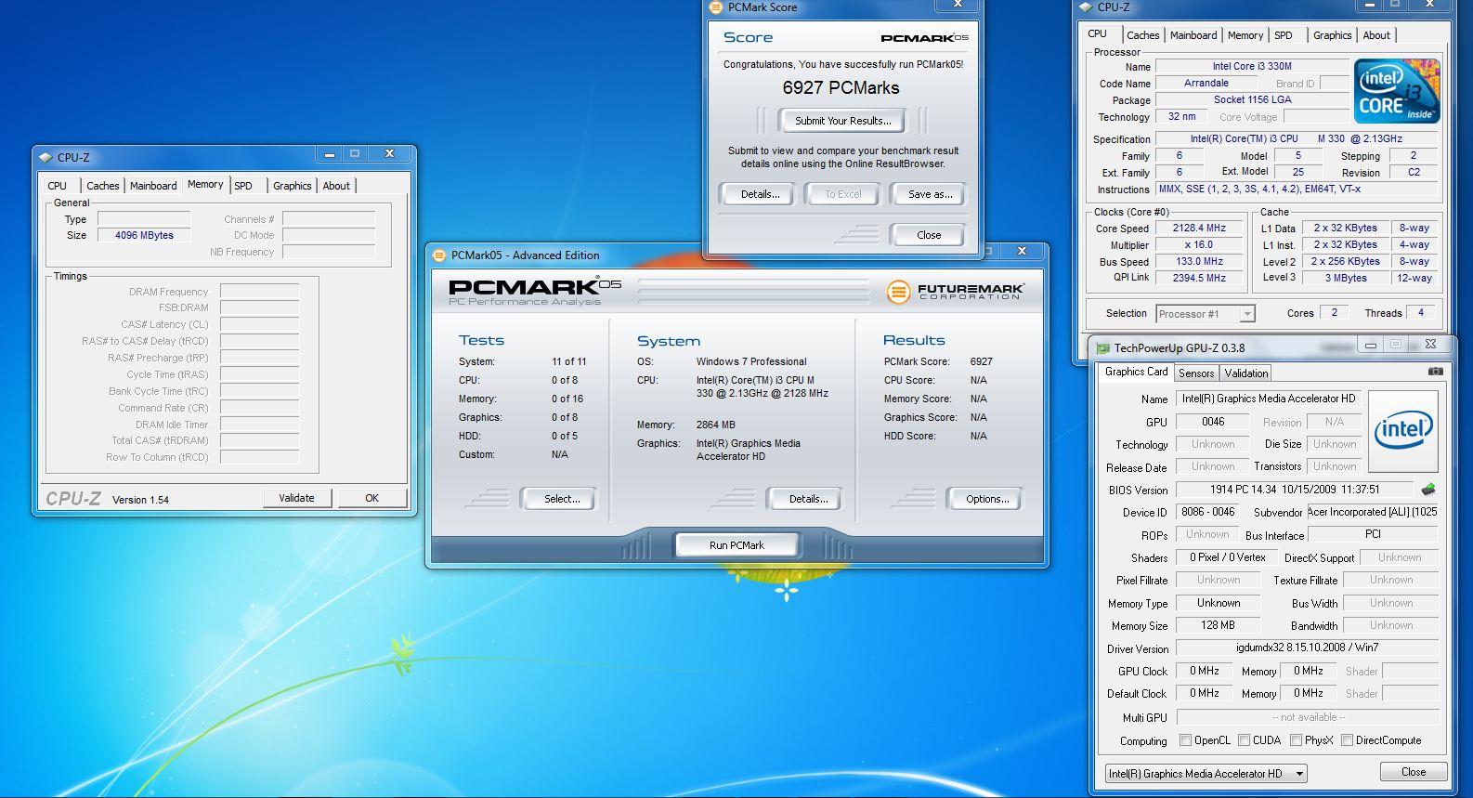
Task: Open Memory tab in right CPU-Z window
Action: tap(1245, 35)
